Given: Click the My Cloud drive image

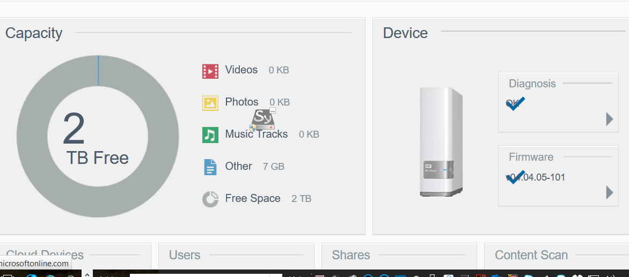Looking at the screenshot, I should 441,141.
